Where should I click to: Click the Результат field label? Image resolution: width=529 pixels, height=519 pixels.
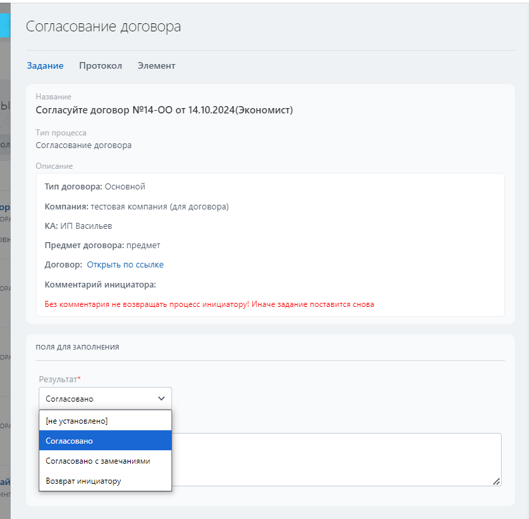(x=59, y=380)
